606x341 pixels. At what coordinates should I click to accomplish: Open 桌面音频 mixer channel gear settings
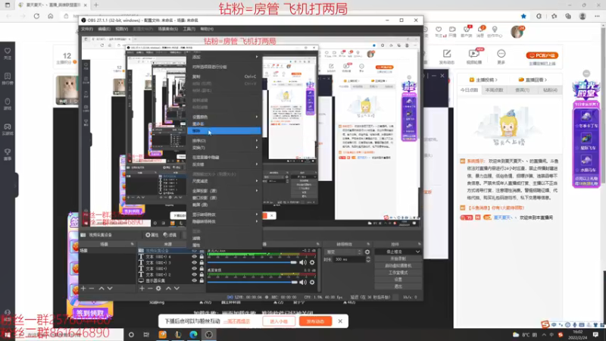click(x=312, y=282)
